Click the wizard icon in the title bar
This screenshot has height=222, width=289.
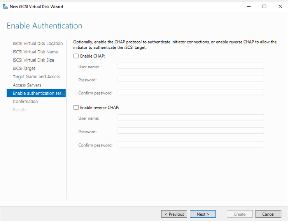coord(5,7)
